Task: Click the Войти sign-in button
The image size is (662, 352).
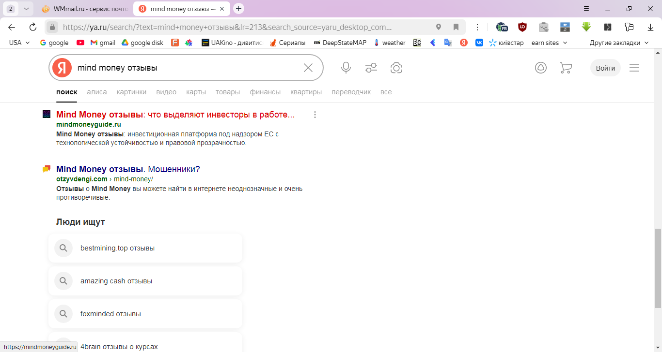Action: (605, 68)
